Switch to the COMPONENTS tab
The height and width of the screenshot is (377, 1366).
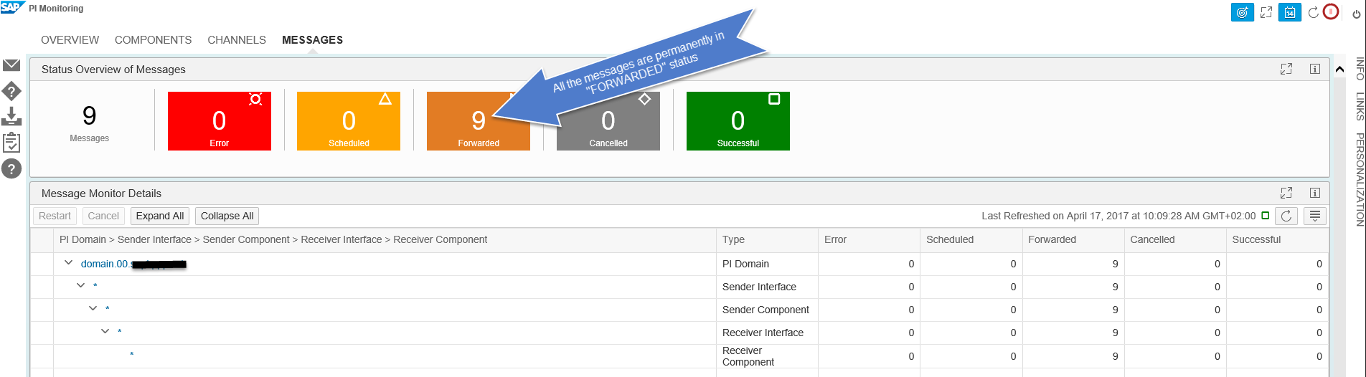[x=154, y=40]
